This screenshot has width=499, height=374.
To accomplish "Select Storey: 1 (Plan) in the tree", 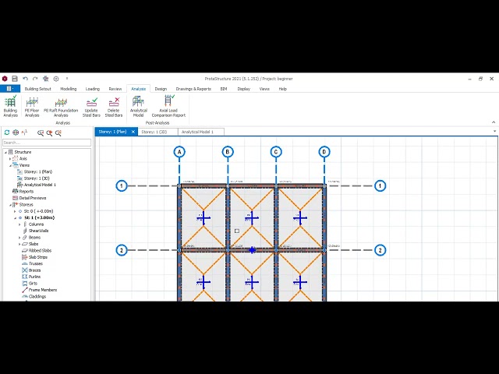I will coord(38,171).
